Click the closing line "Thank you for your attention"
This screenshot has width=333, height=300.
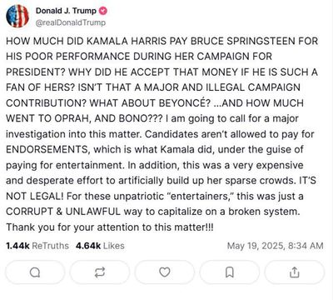(73, 227)
